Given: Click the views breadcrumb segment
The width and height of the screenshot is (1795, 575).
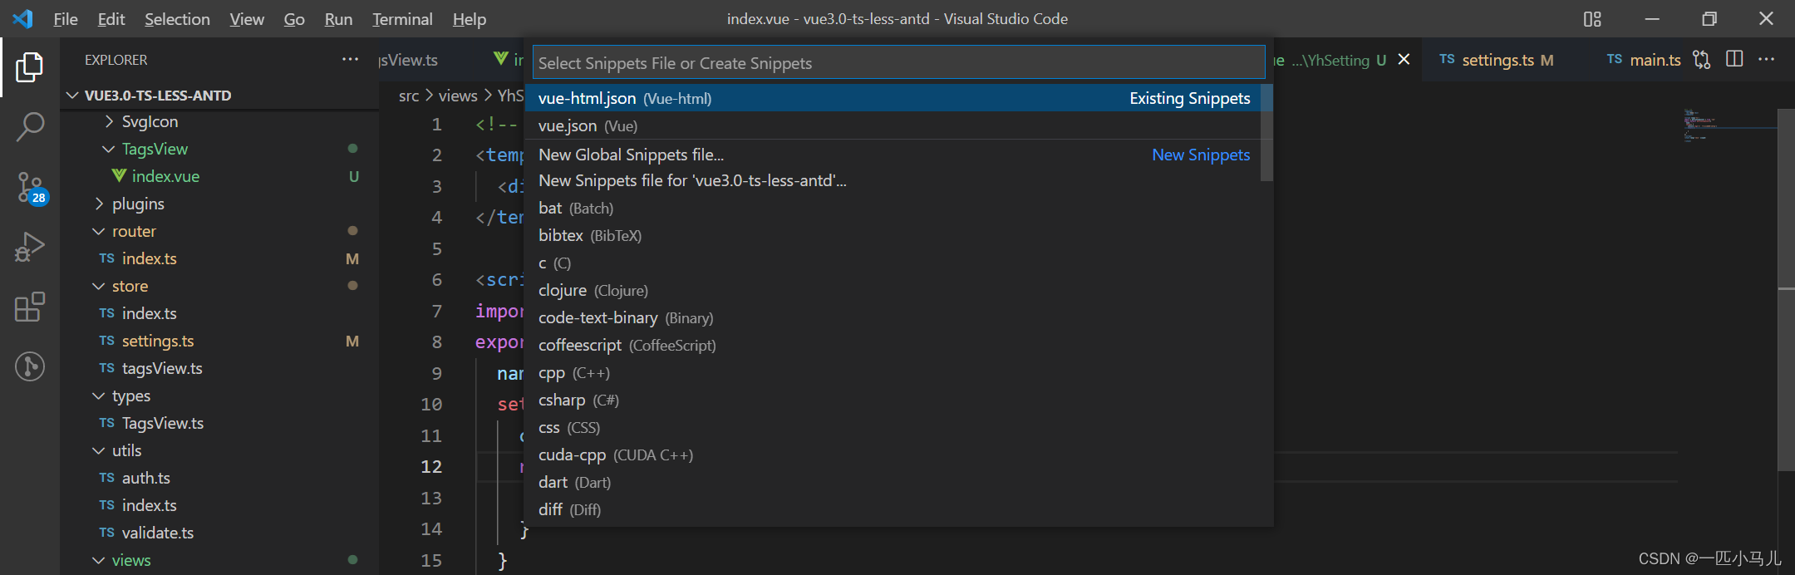Looking at the screenshot, I should point(458,96).
